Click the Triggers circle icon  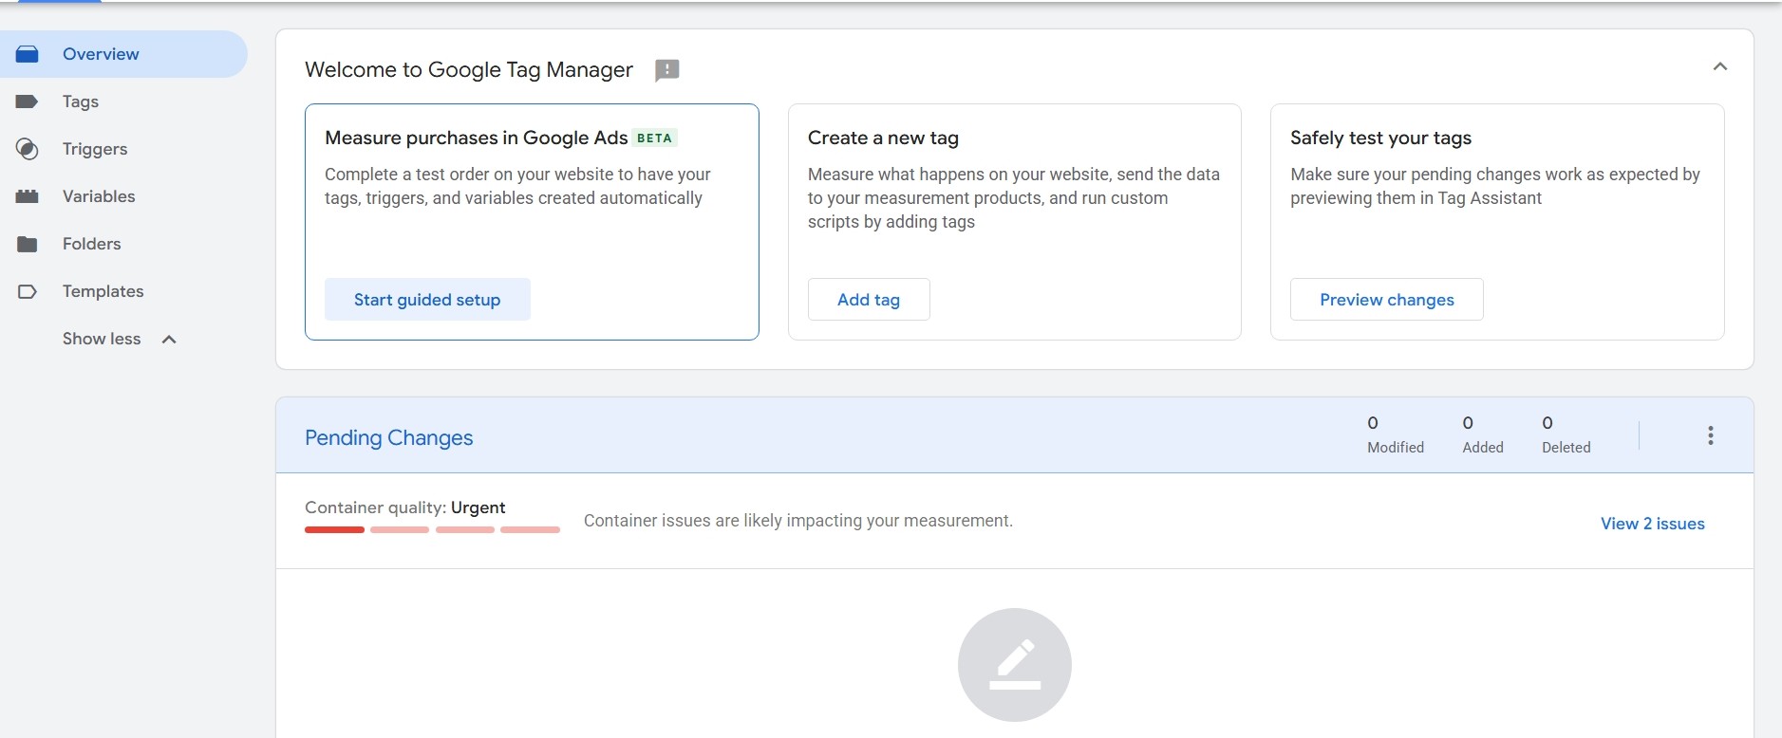click(28, 149)
